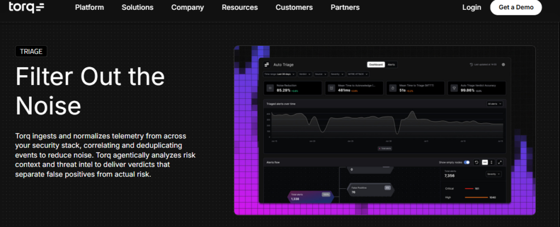Click the 85.29% Noise Reduction value
The width and height of the screenshot is (560, 227).
click(284, 90)
